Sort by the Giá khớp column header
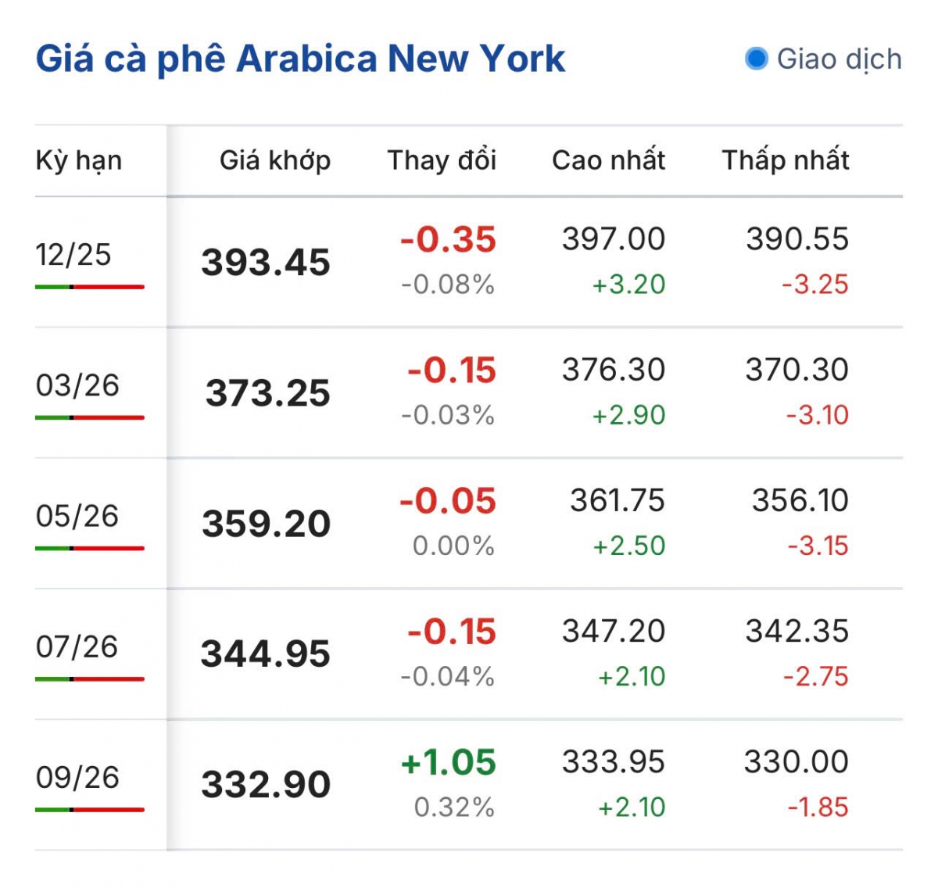 click(274, 160)
